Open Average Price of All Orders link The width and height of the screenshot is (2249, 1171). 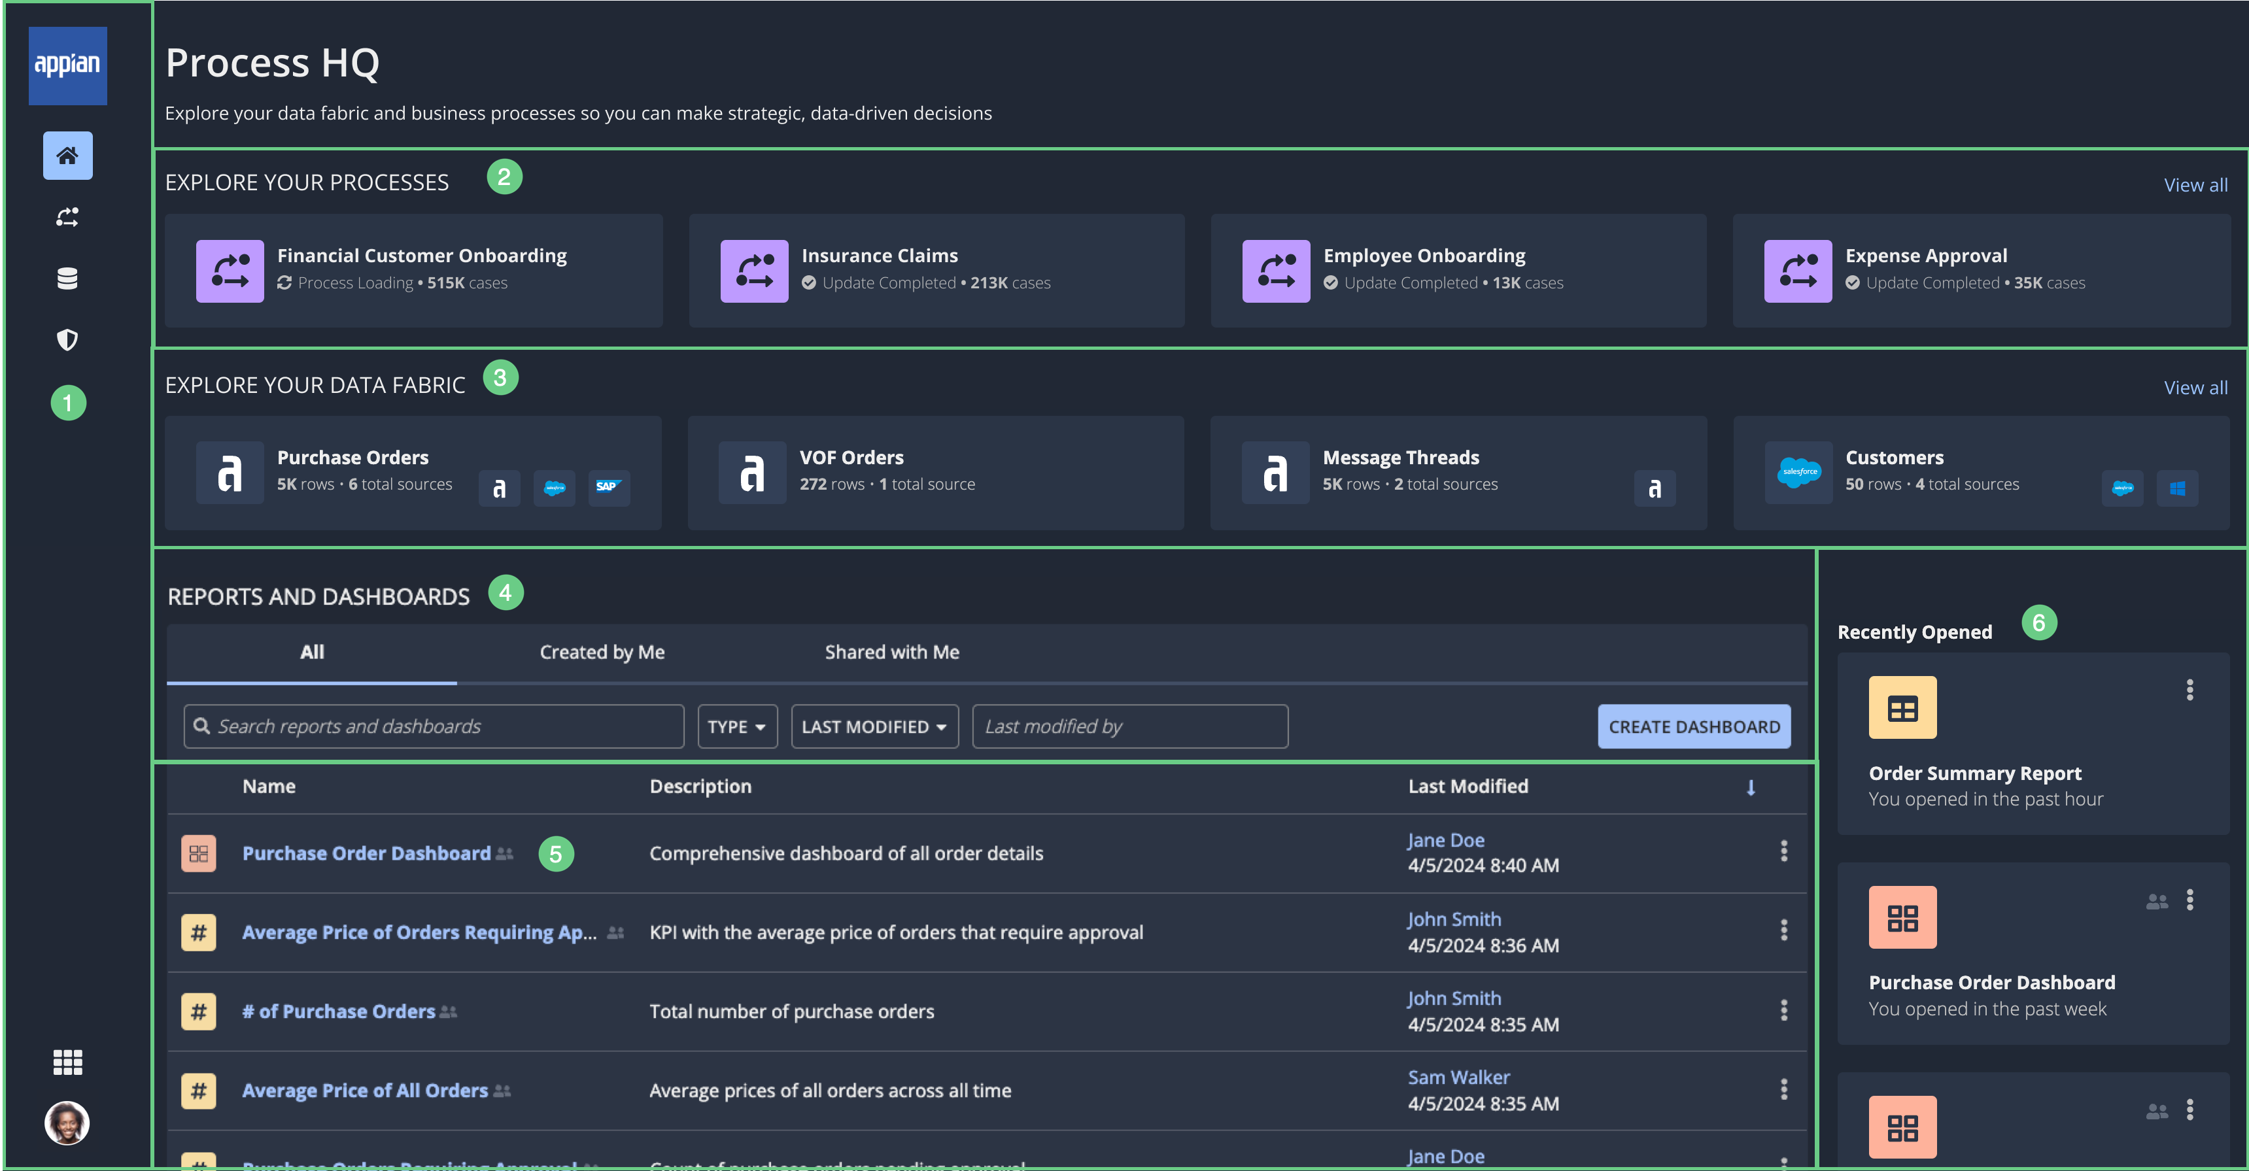[x=365, y=1091]
